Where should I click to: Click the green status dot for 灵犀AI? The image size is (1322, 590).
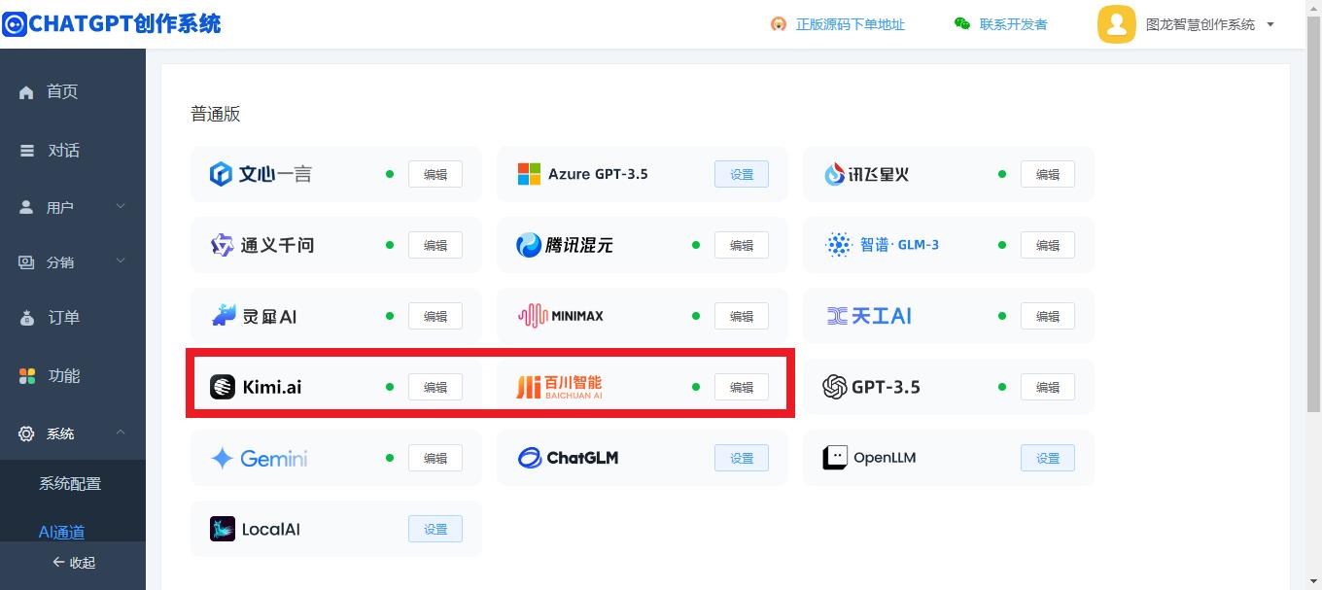[x=390, y=316]
